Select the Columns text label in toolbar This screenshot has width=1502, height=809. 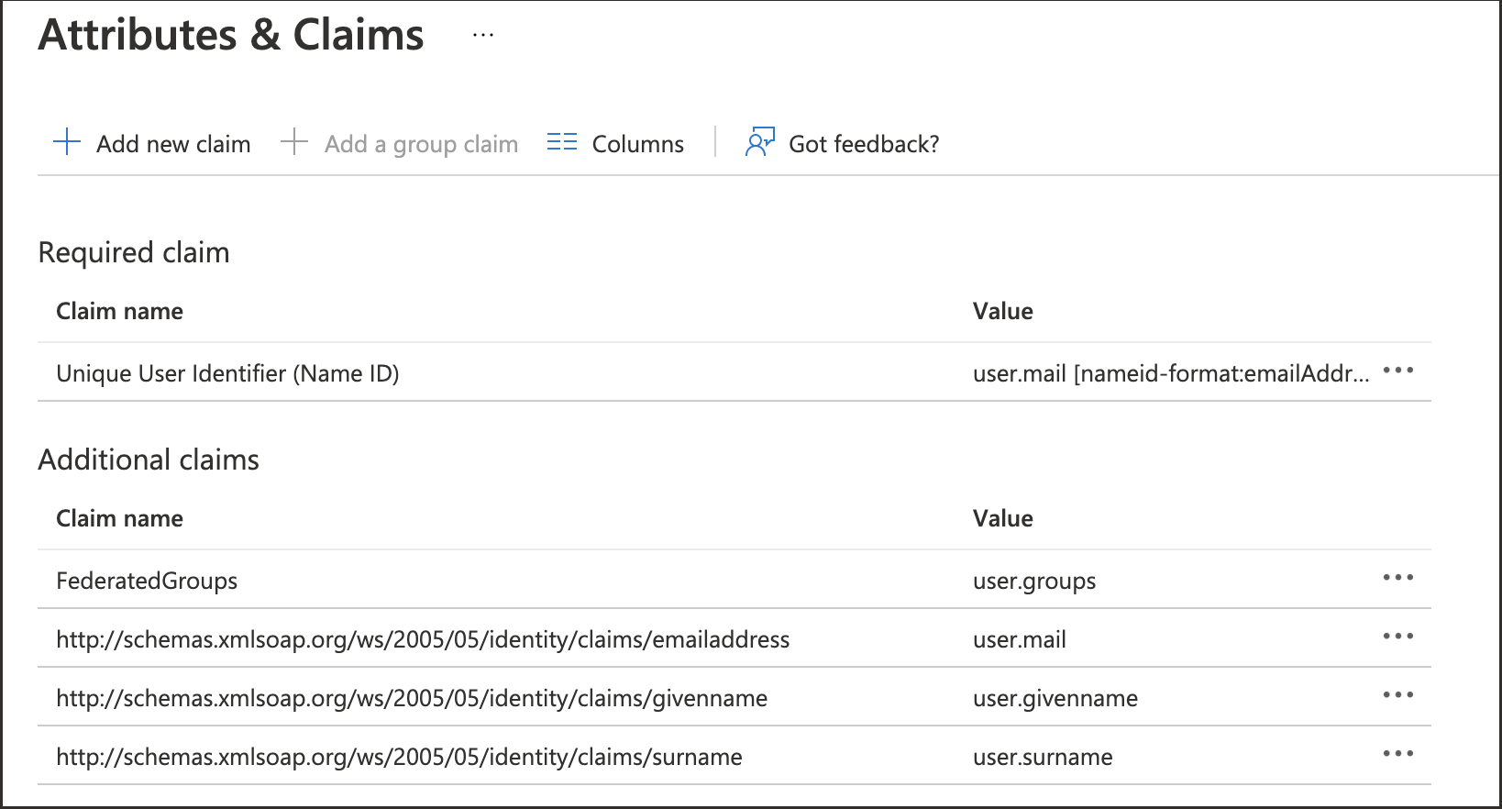pyautogui.click(x=637, y=144)
